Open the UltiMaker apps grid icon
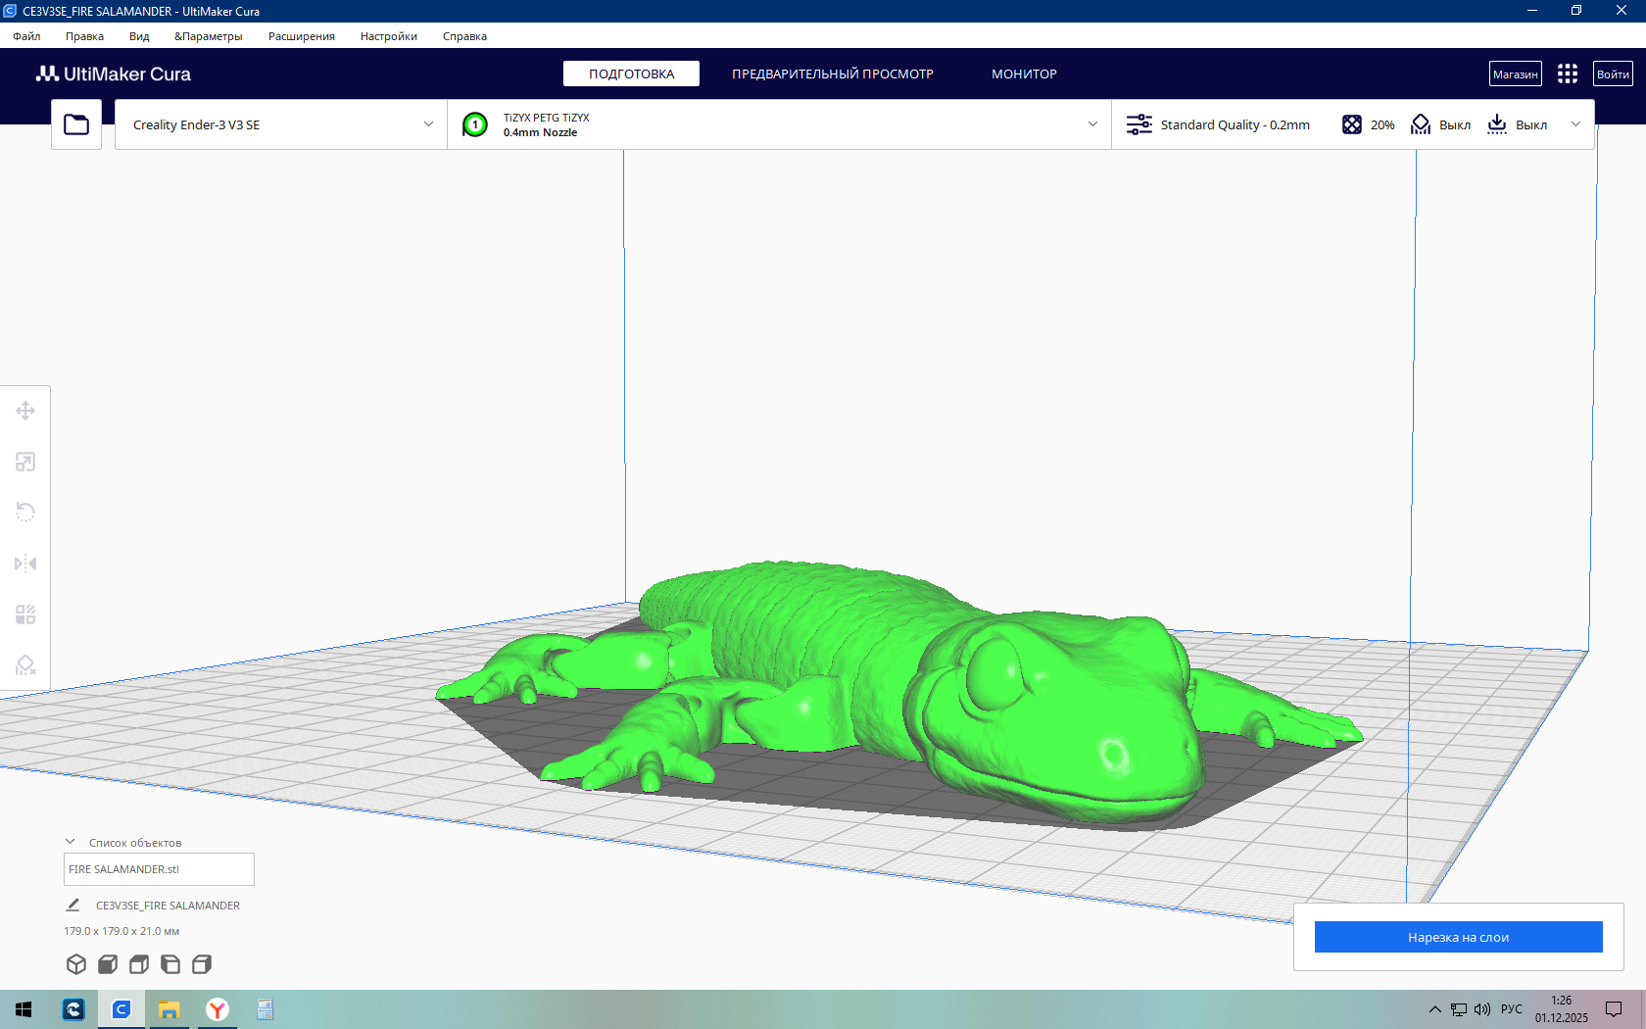Viewport: 1646px width, 1029px height. [1568, 73]
